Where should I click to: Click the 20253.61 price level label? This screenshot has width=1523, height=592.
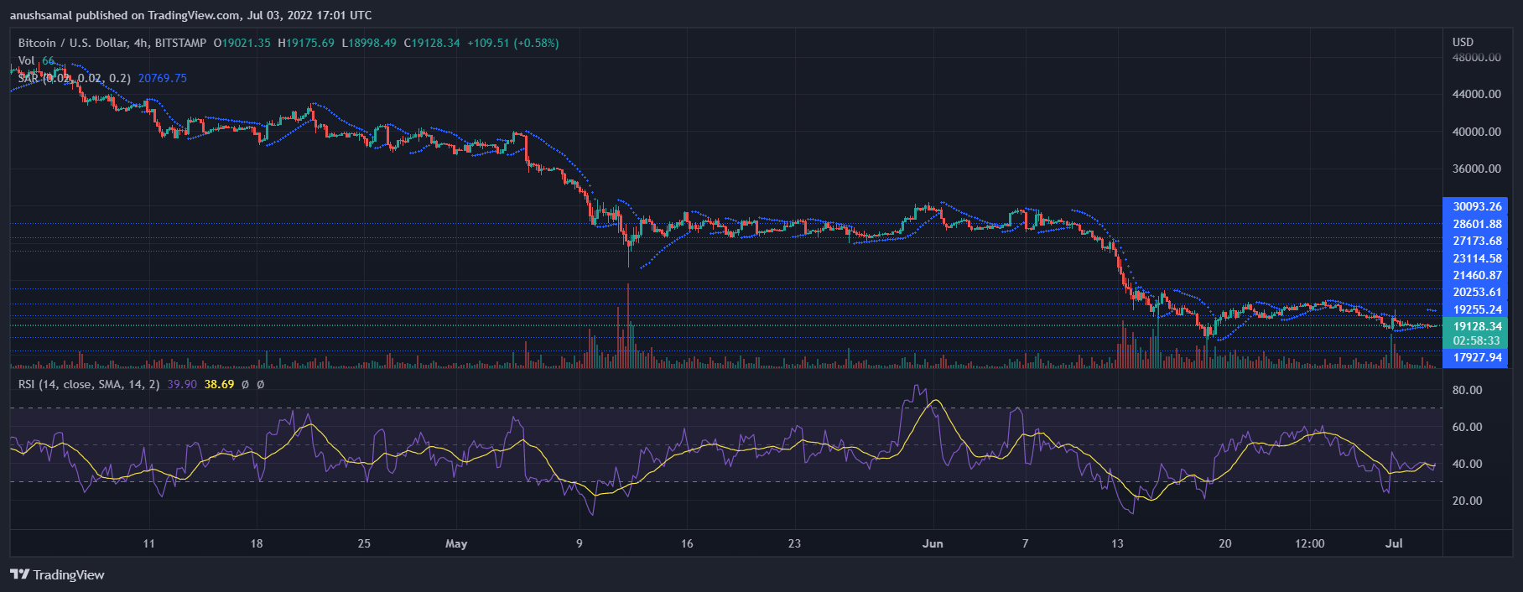pos(1477,292)
